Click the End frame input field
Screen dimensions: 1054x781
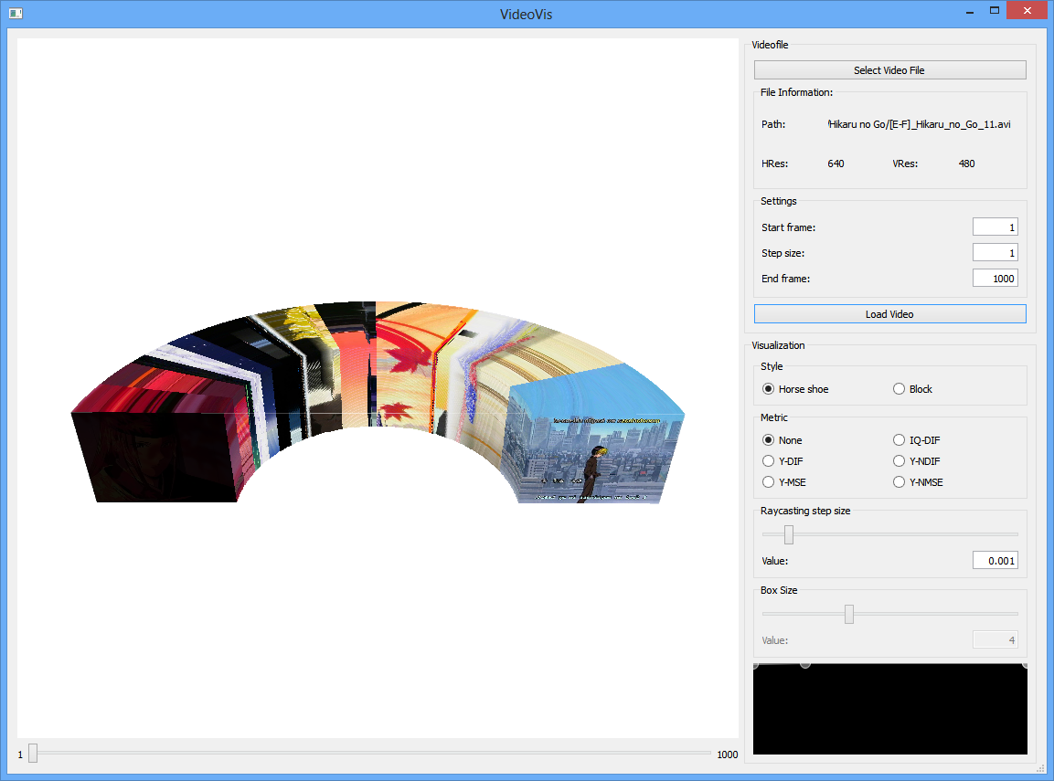click(995, 278)
